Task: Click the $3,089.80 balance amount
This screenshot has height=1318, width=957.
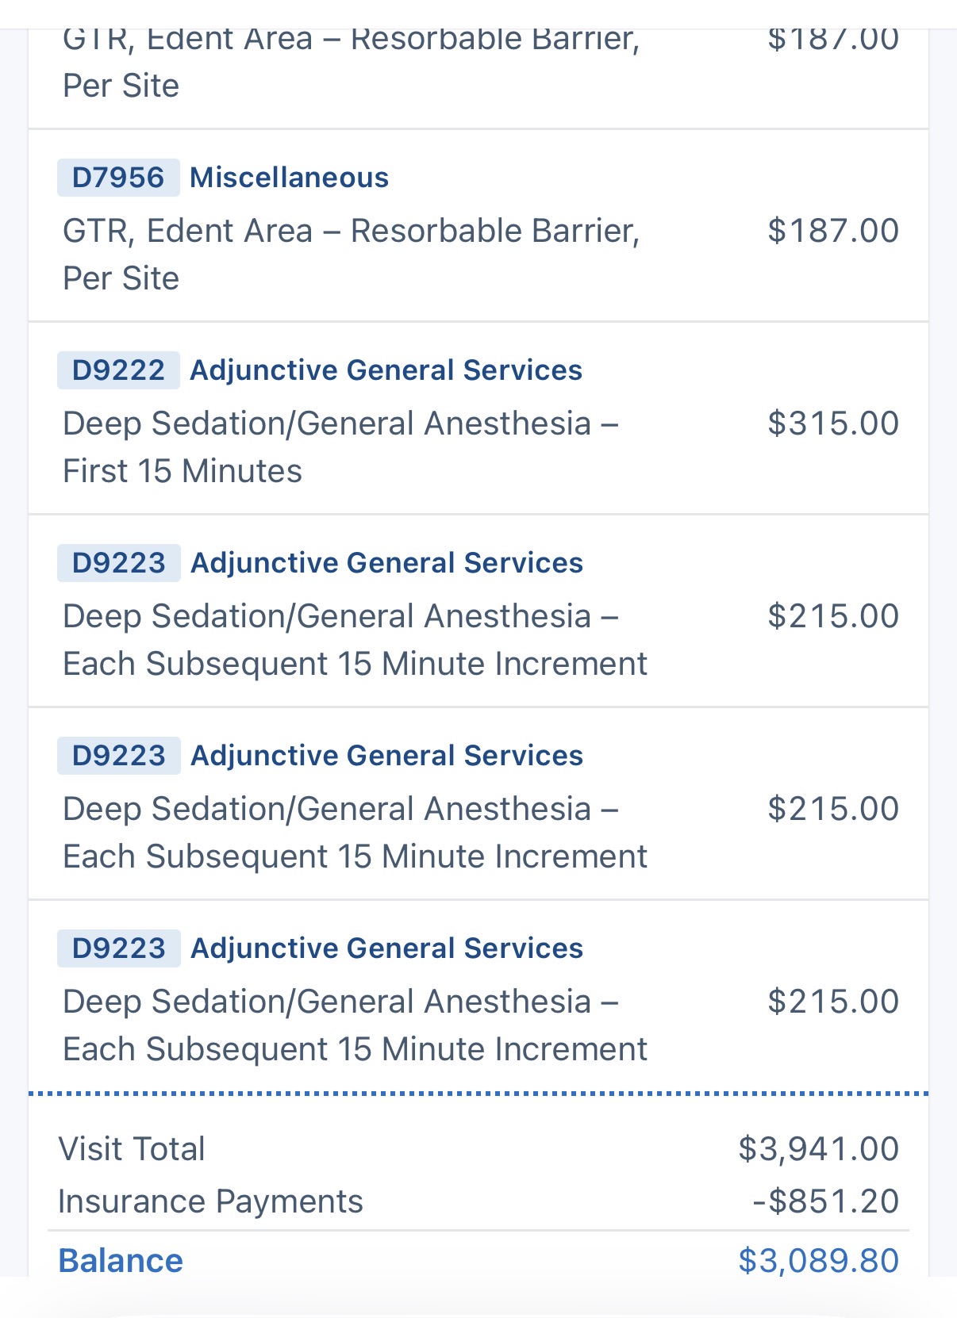Action: [818, 1260]
